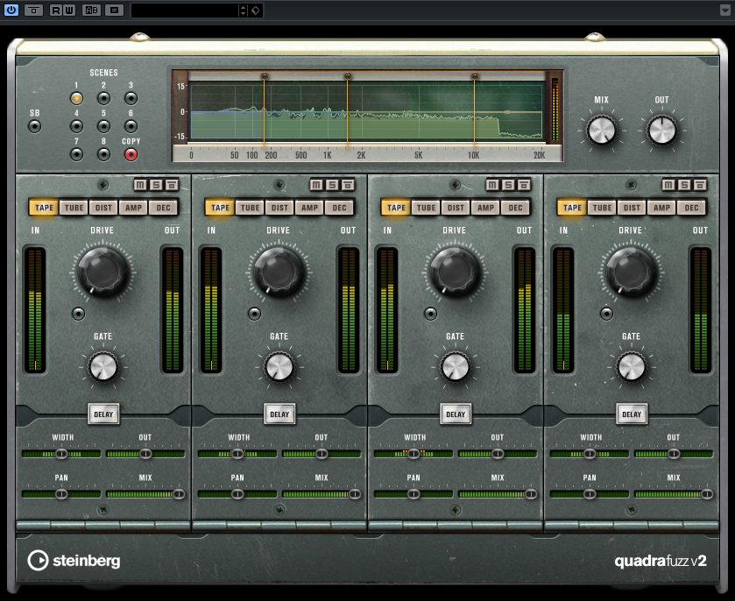Click the preset name field

click(185, 11)
